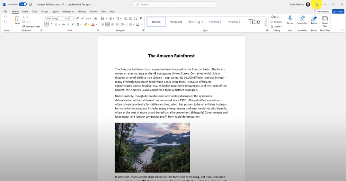
Task: Open the File menu
Action: [x=5, y=11]
